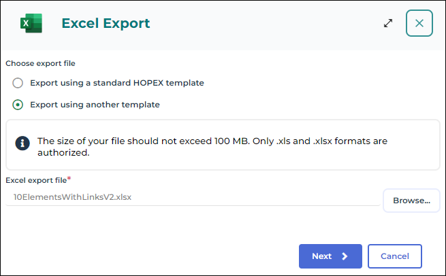
Task: Click the "Excel Export" dialog title
Action: click(106, 24)
